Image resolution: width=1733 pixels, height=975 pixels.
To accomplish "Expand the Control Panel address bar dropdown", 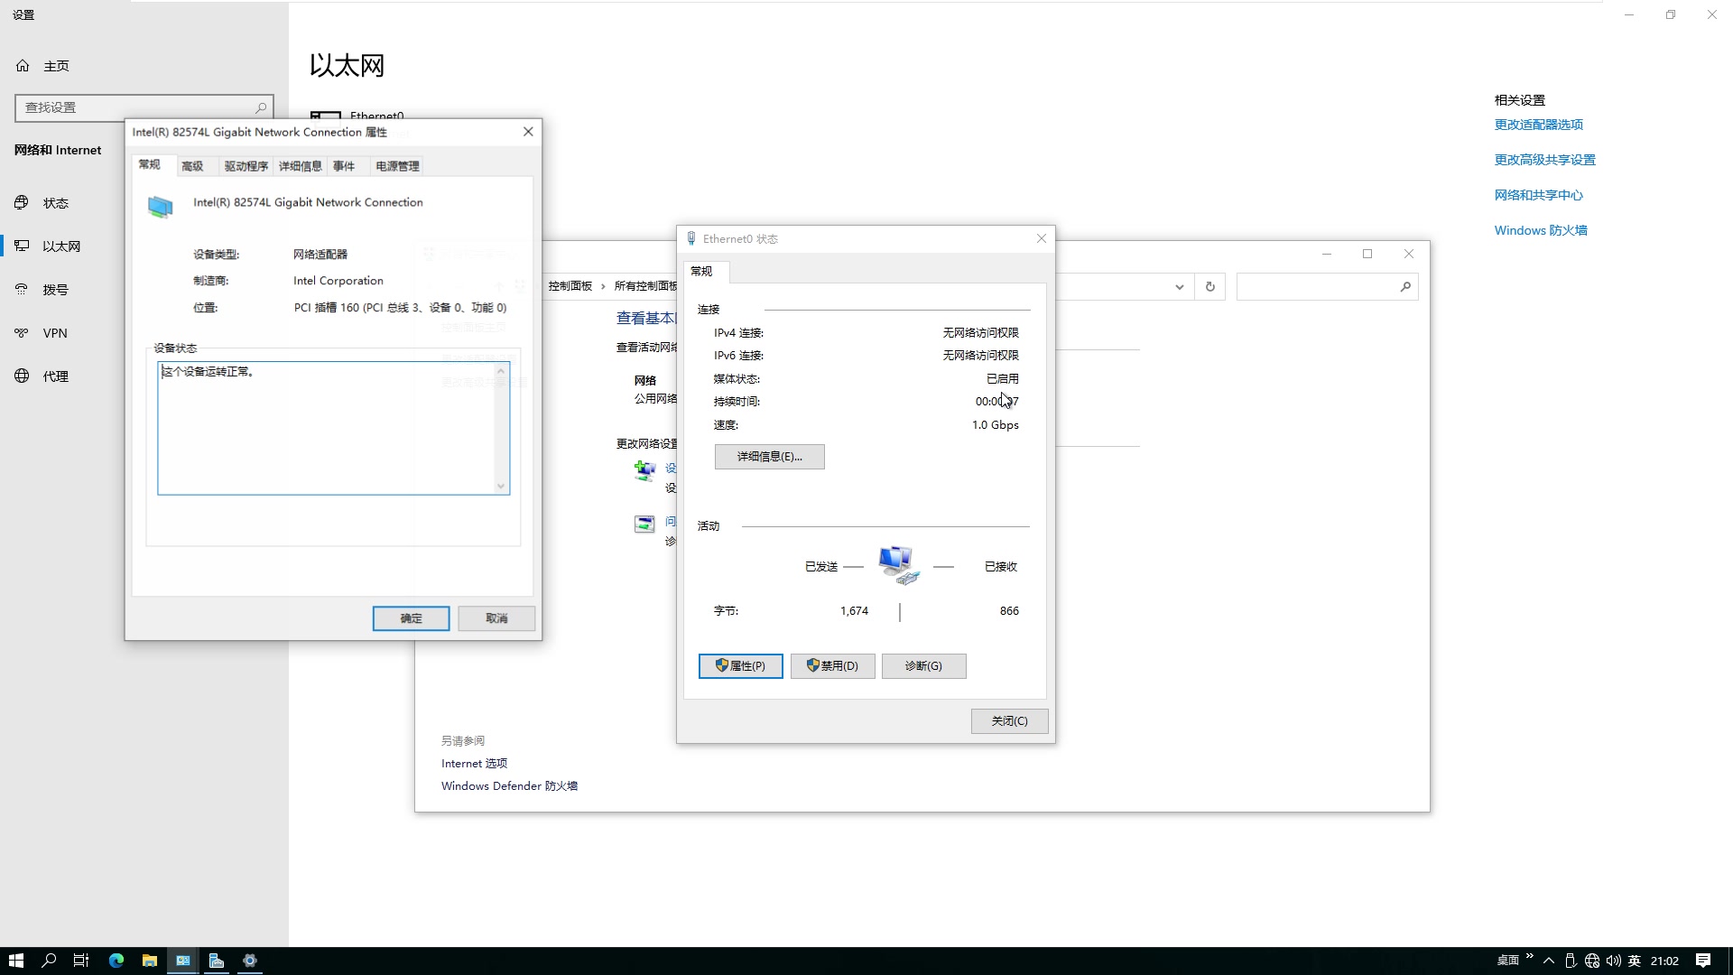I will (x=1179, y=287).
